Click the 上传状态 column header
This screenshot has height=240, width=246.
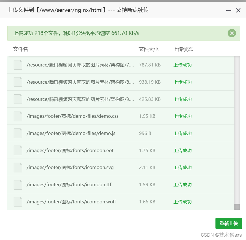[183, 49]
